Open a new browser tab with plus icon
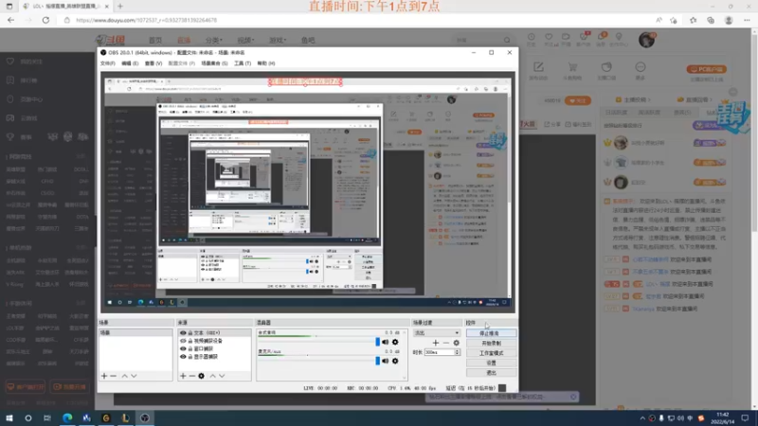Image resolution: width=758 pixels, height=426 pixels. tap(120, 7)
